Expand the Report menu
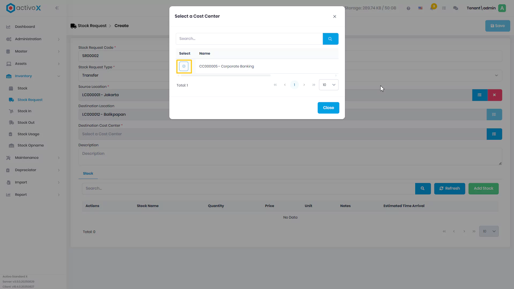 click(x=33, y=195)
